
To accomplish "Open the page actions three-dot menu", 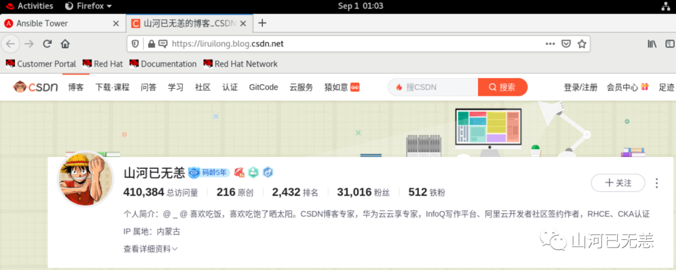I will 550,44.
